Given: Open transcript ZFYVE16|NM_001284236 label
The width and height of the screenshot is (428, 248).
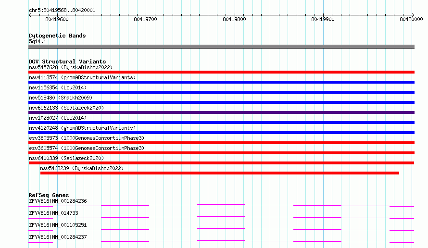Looking at the screenshot, I should pyautogui.click(x=58, y=201).
